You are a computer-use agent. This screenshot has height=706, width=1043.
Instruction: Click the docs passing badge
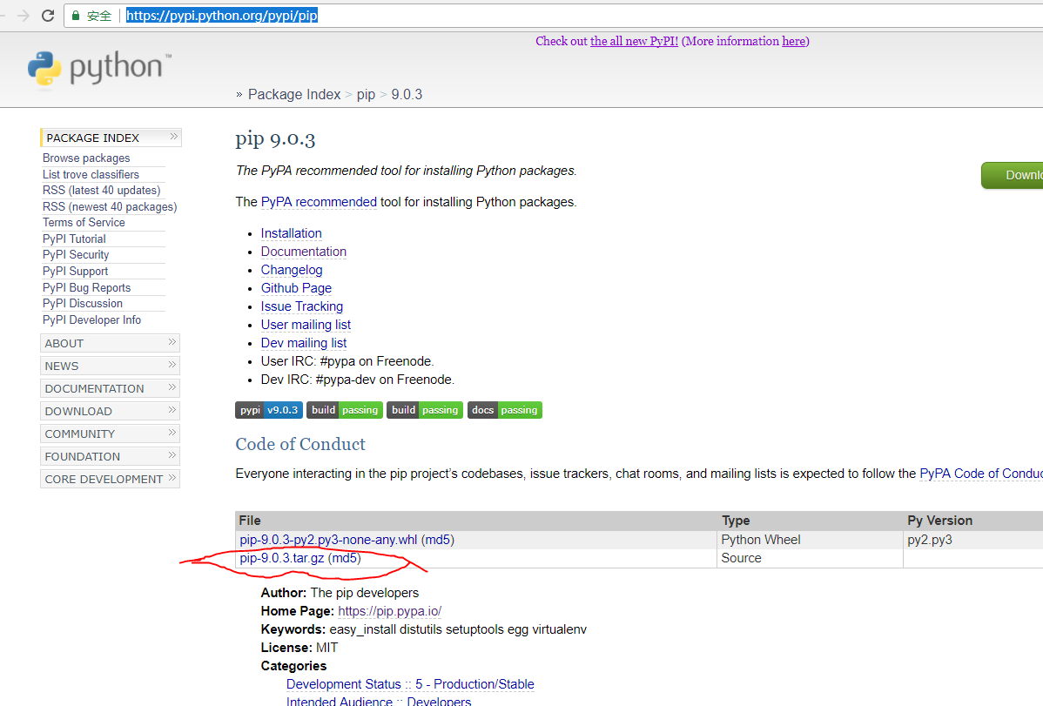coord(505,410)
